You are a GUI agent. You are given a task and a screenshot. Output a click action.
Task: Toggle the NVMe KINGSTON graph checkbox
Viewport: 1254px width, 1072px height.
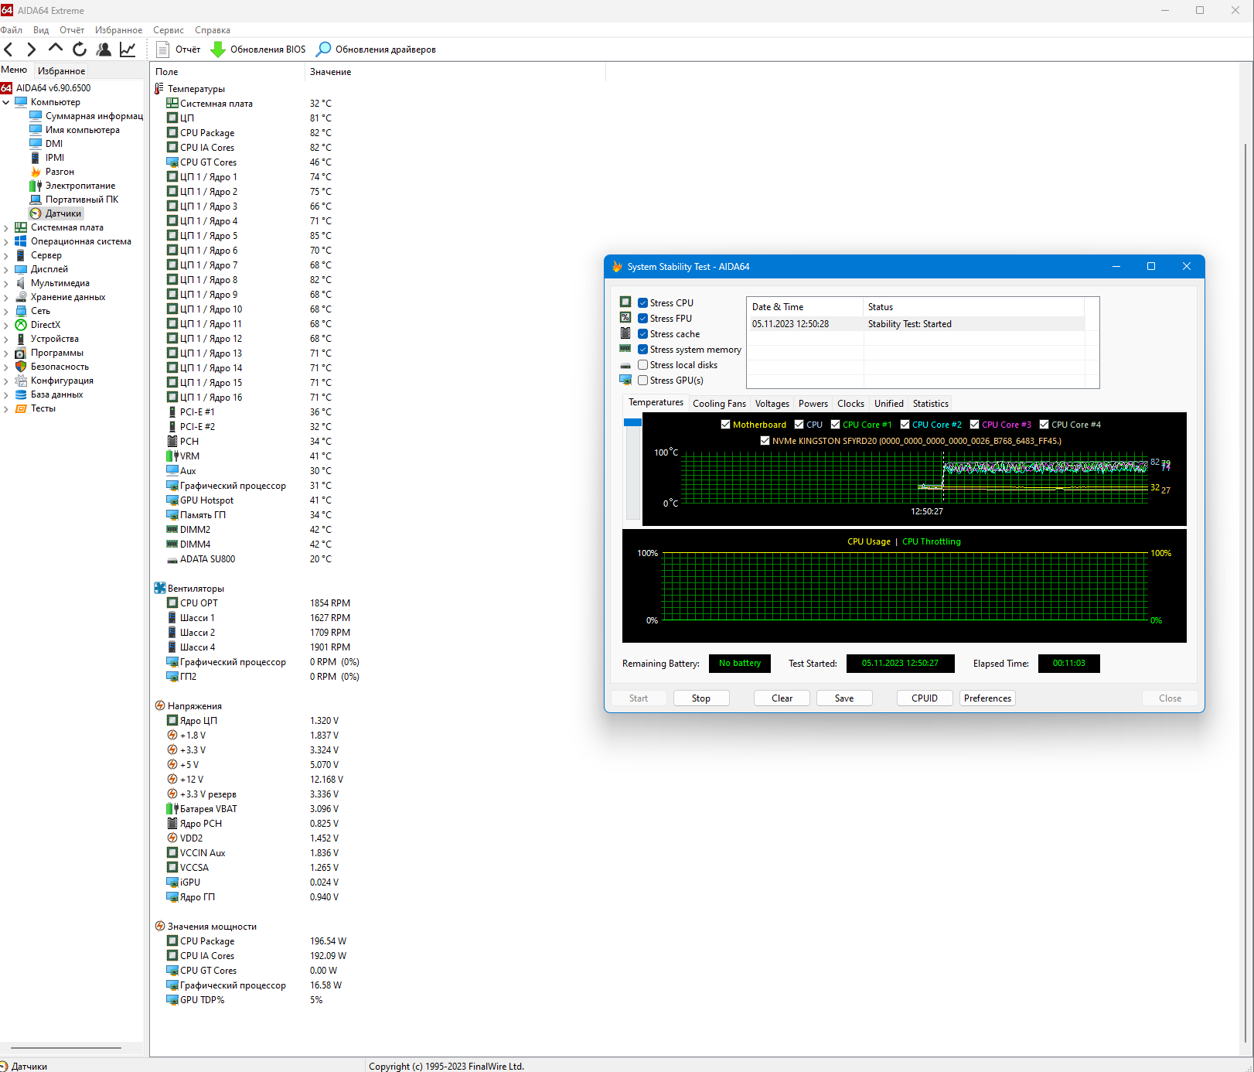765,441
